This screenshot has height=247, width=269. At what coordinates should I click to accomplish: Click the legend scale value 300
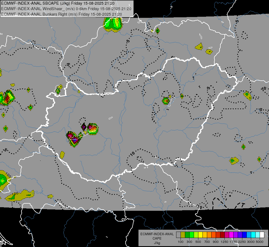point(189,242)
